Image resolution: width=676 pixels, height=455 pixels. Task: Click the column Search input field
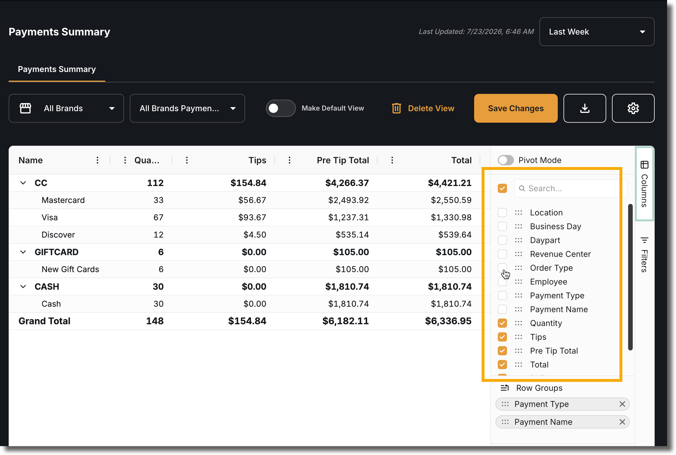(570, 189)
